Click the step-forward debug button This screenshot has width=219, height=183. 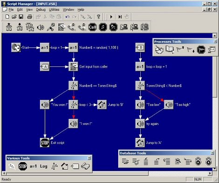[x=120, y=17]
